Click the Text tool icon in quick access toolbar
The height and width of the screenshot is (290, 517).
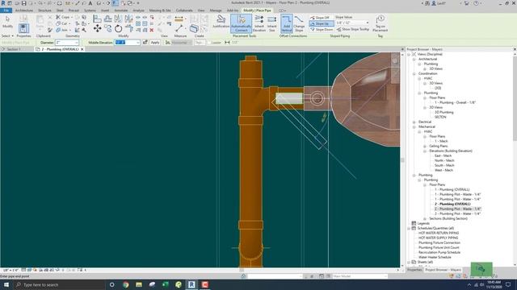pos(90,3)
